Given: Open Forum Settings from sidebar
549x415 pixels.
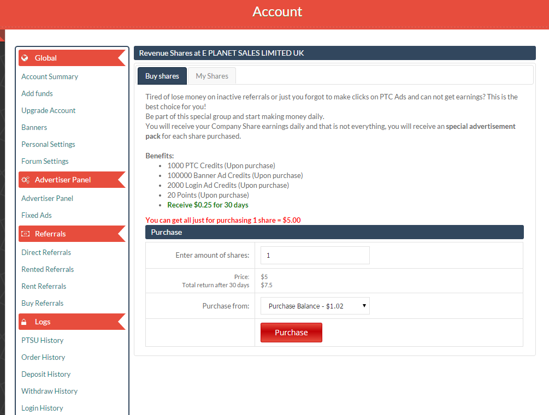Looking at the screenshot, I should (x=45, y=161).
